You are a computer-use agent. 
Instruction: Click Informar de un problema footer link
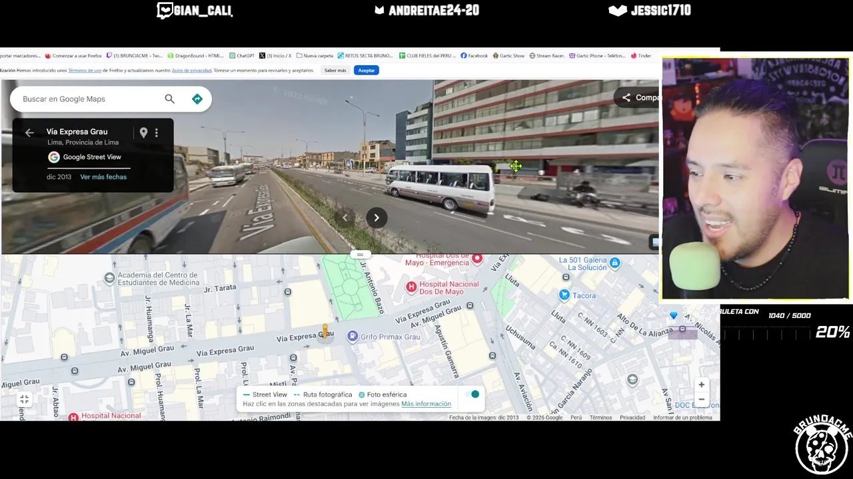coord(682,418)
